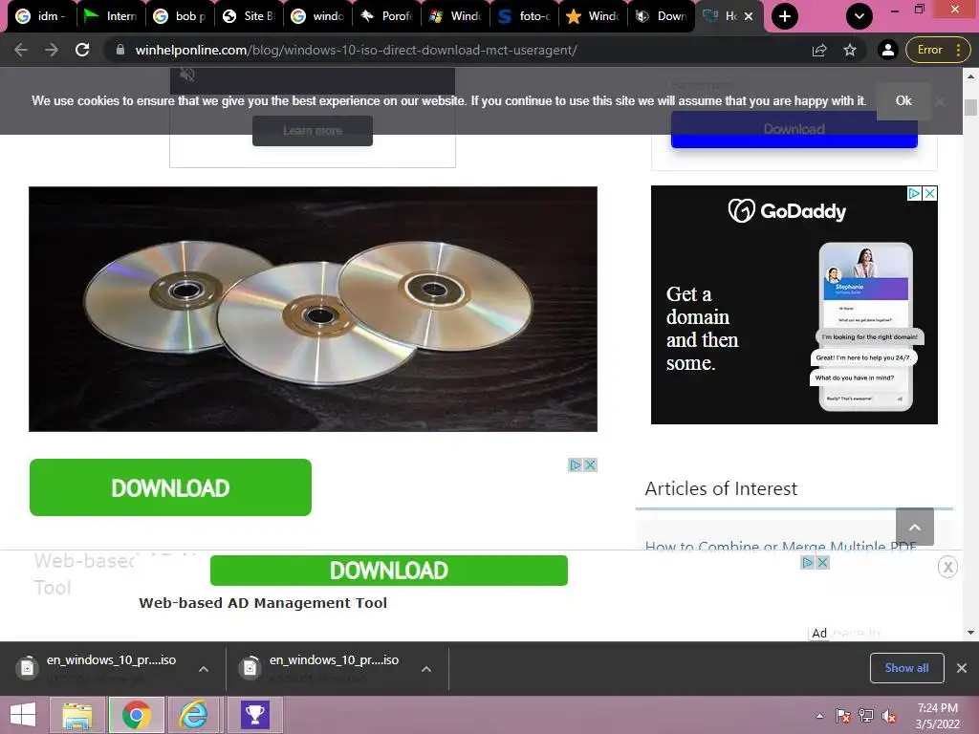Share this page icon
The height and width of the screenshot is (734, 979).
click(x=819, y=50)
